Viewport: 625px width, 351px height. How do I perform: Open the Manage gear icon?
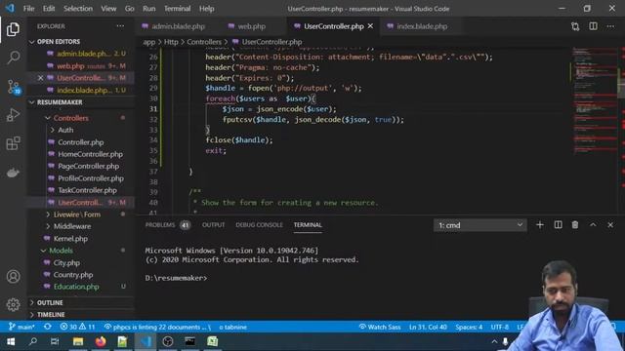[x=13, y=304]
